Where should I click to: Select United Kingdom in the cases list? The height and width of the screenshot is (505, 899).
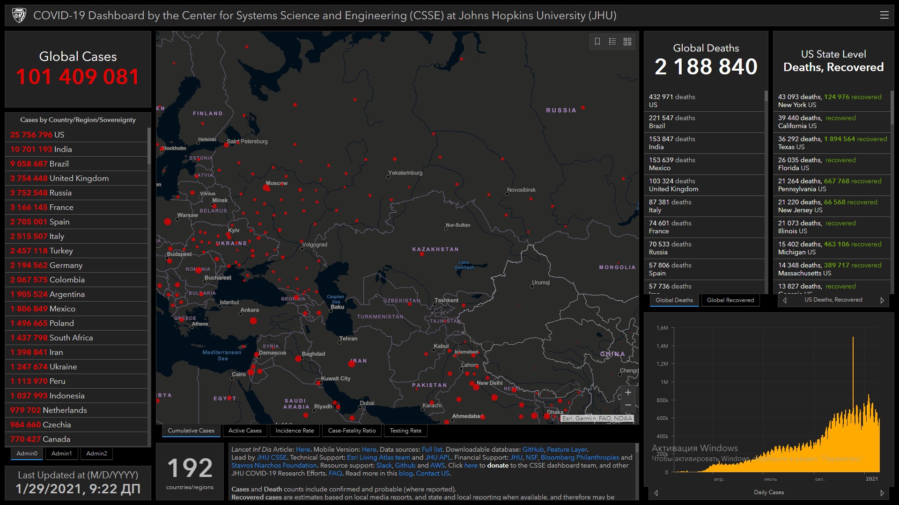pyautogui.click(x=79, y=178)
